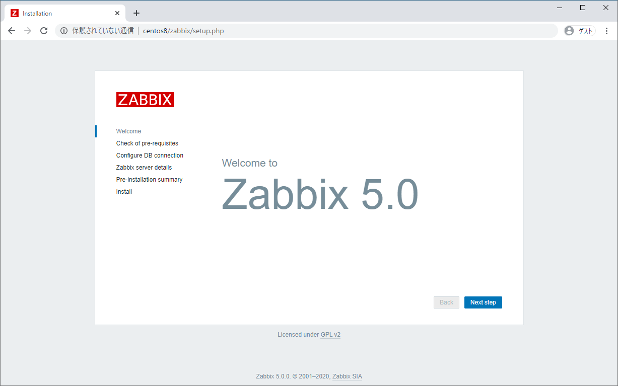This screenshot has width=618, height=386.
Task: Click the '保護されていない通信' security label
Action: [103, 31]
